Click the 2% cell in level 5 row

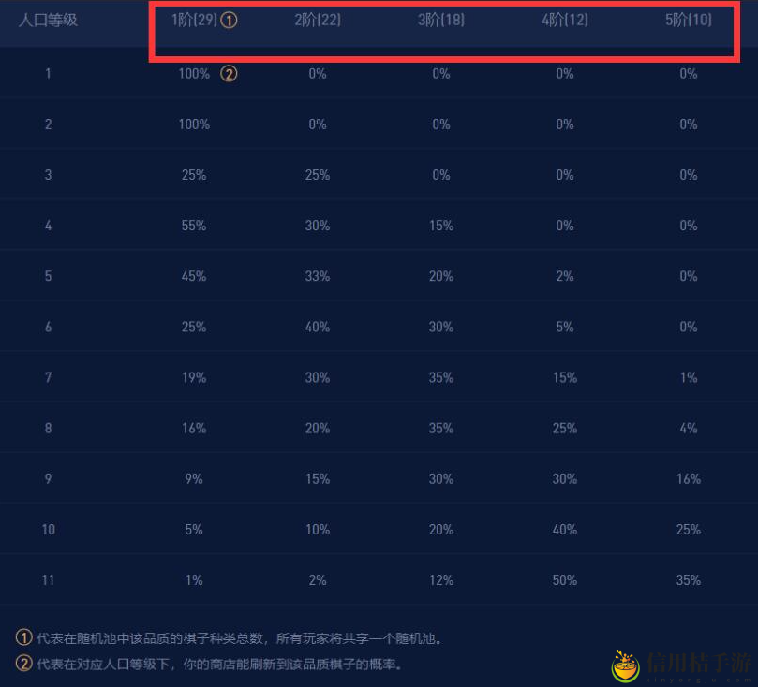(565, 276)
